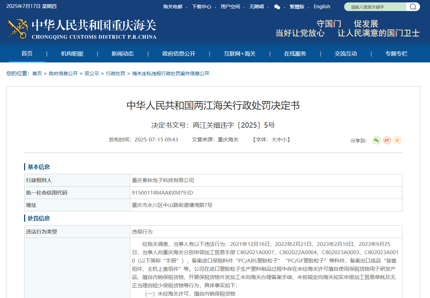Click publish time 2025-07-15 09:43
Screen dimensions: 430x298
click(156, 140)
